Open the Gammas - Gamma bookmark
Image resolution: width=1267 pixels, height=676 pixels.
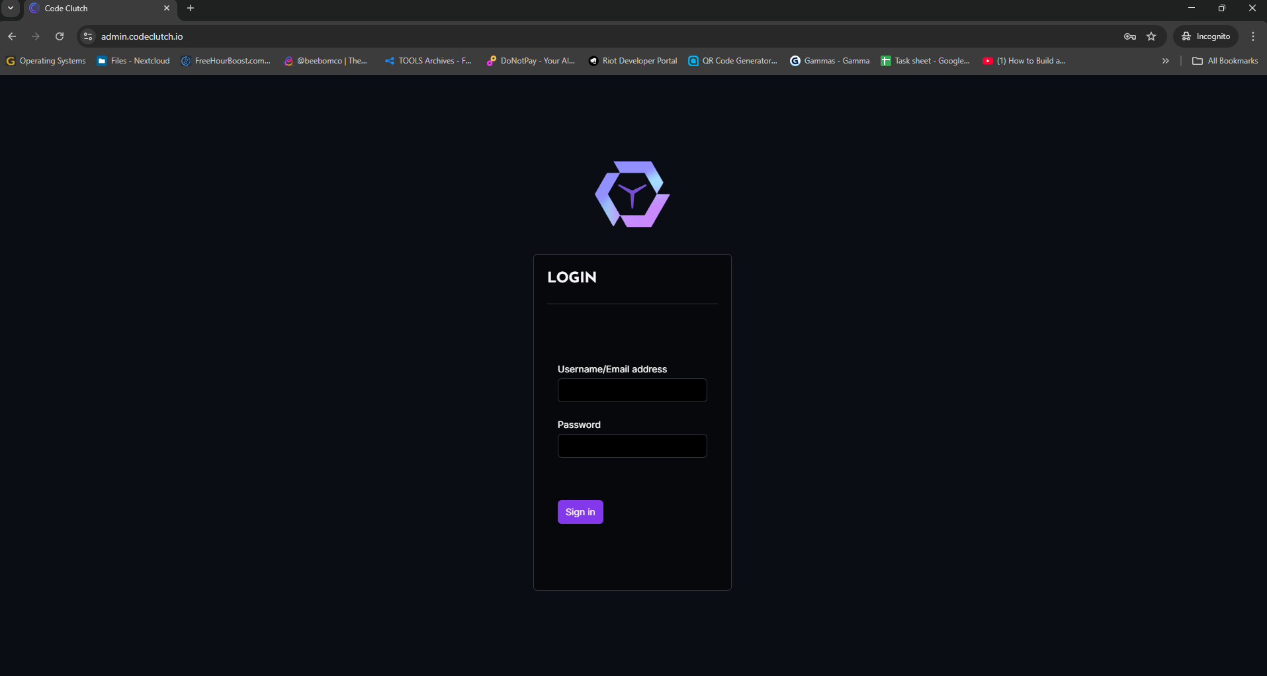click(x=830, y=60)
